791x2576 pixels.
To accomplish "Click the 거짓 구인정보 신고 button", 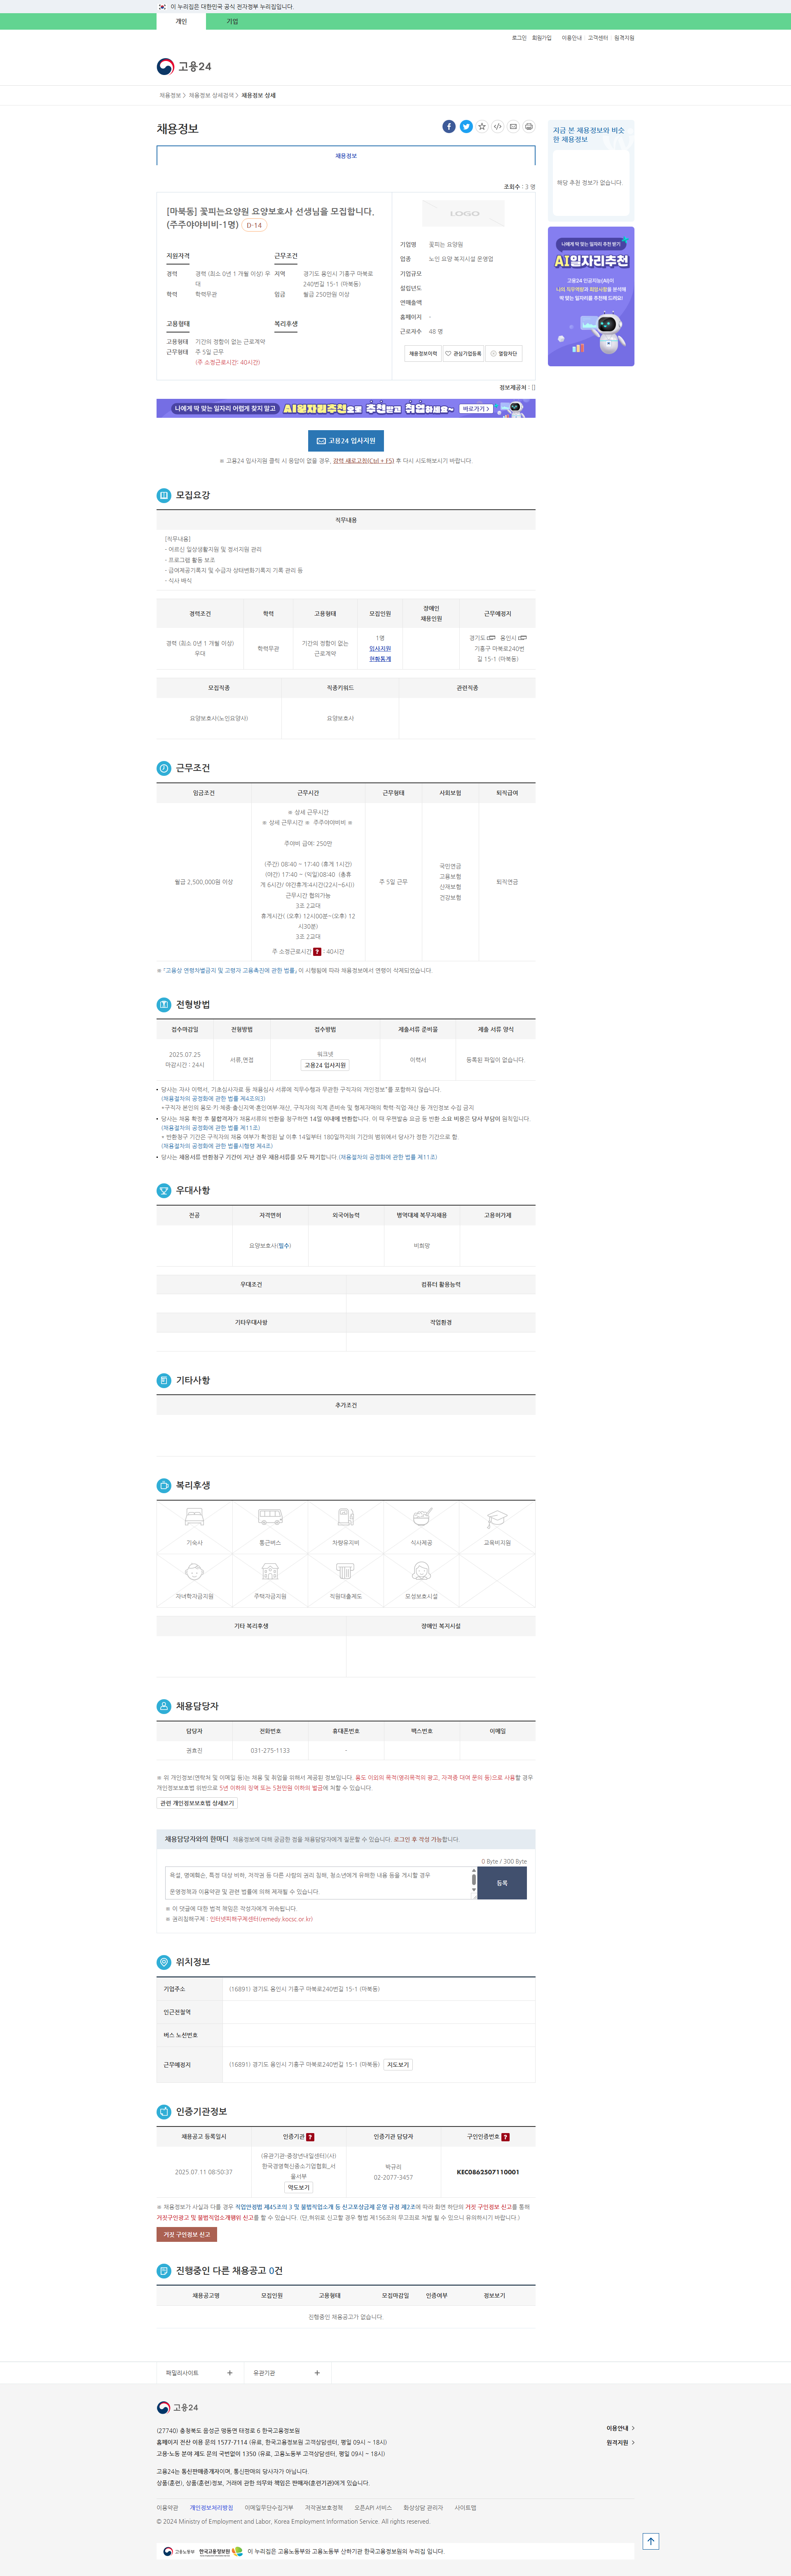I will click(187, 2234).
